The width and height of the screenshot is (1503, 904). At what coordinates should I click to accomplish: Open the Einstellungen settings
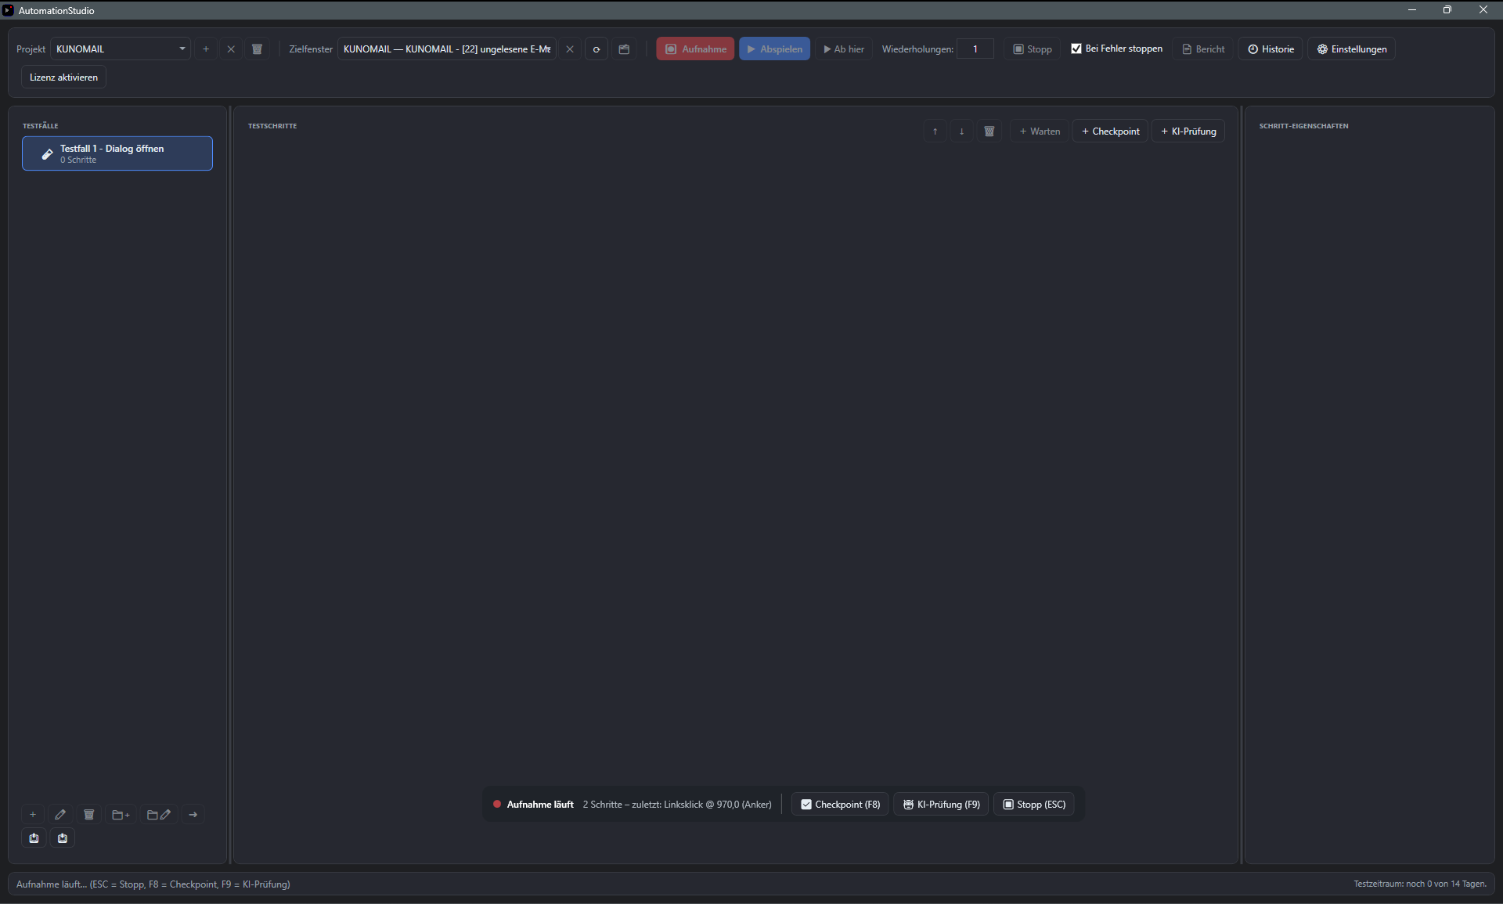pyautogui.click(x=1352, y=49)
